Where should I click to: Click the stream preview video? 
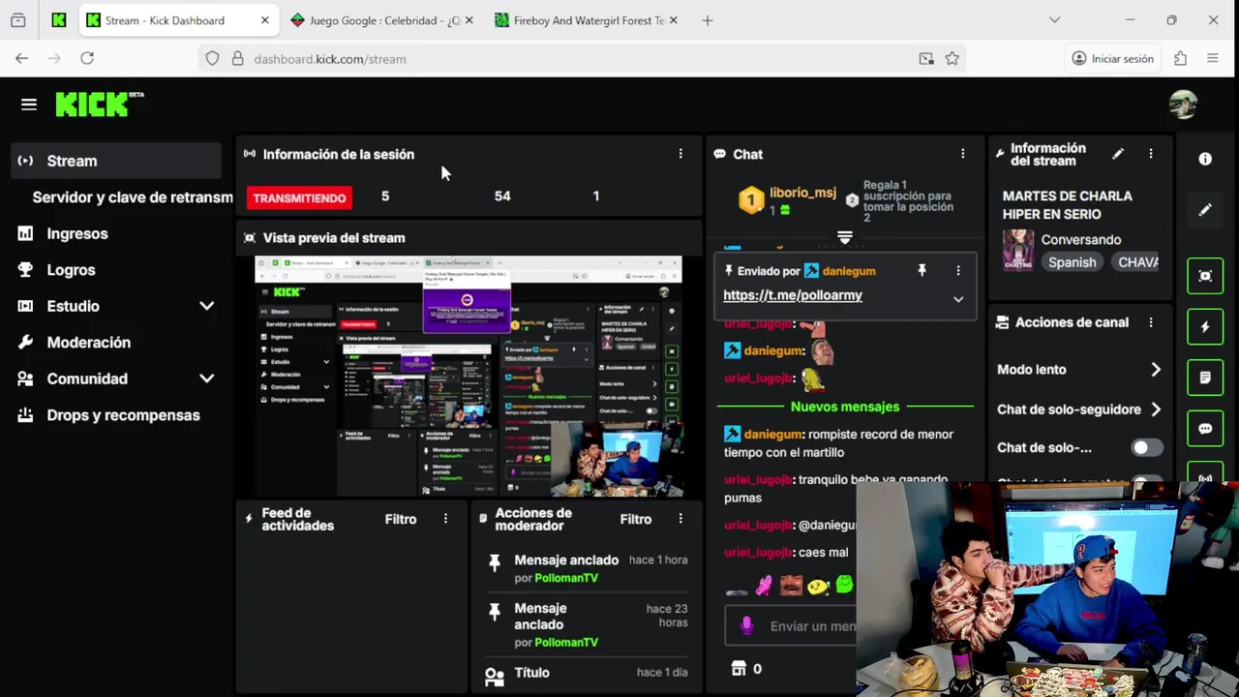[468, 377]
